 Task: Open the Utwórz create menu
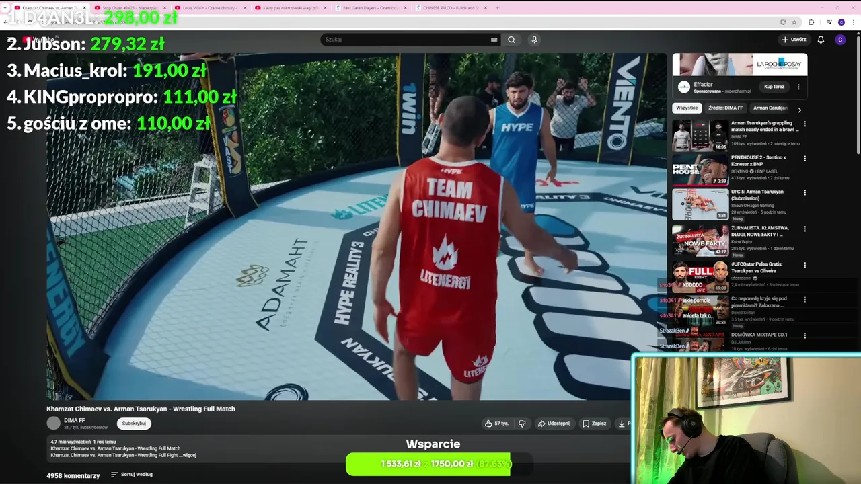pyautogui.click(x=794, y=40)
